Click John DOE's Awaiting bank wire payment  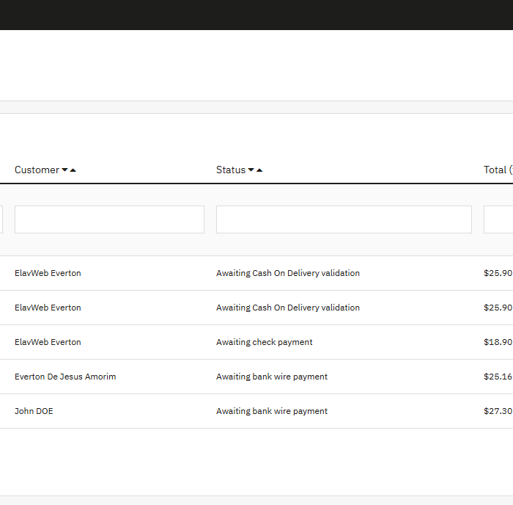[x=272, y=411]
